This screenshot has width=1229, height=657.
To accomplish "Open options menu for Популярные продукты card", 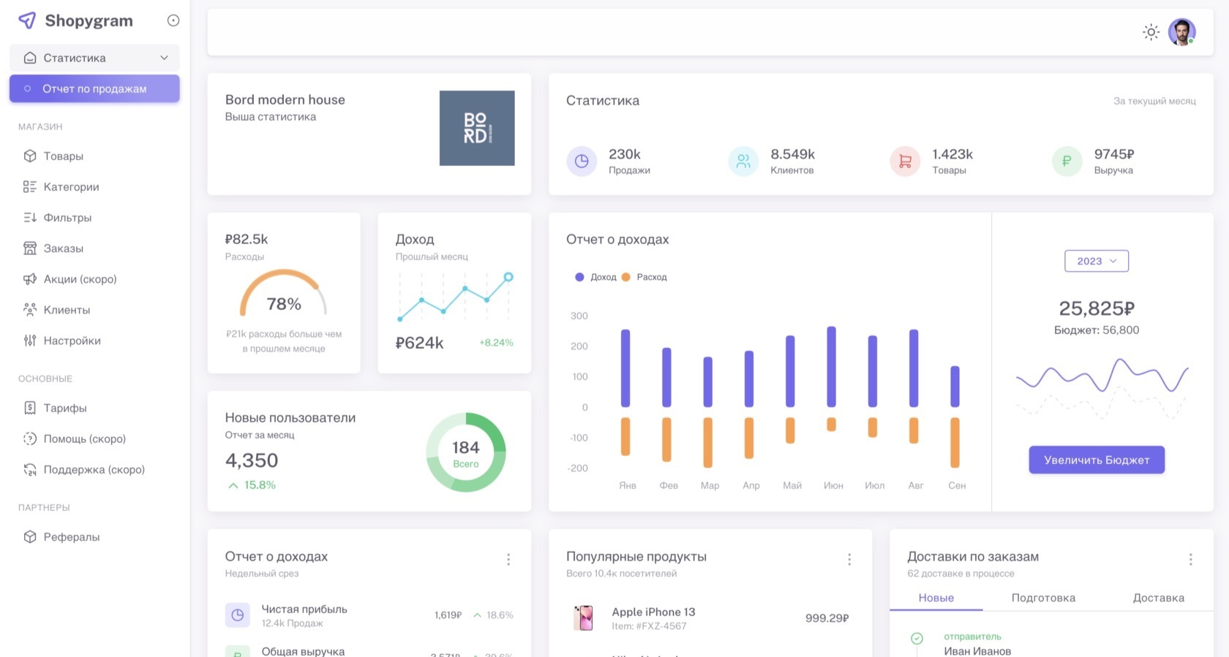I will pyautogui.click(x=849, y=559).
